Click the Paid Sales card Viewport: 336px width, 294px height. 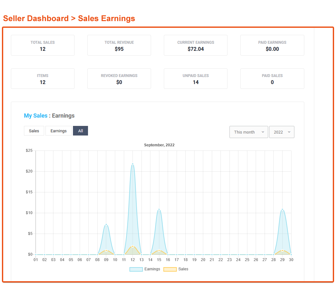pos(272,79)
